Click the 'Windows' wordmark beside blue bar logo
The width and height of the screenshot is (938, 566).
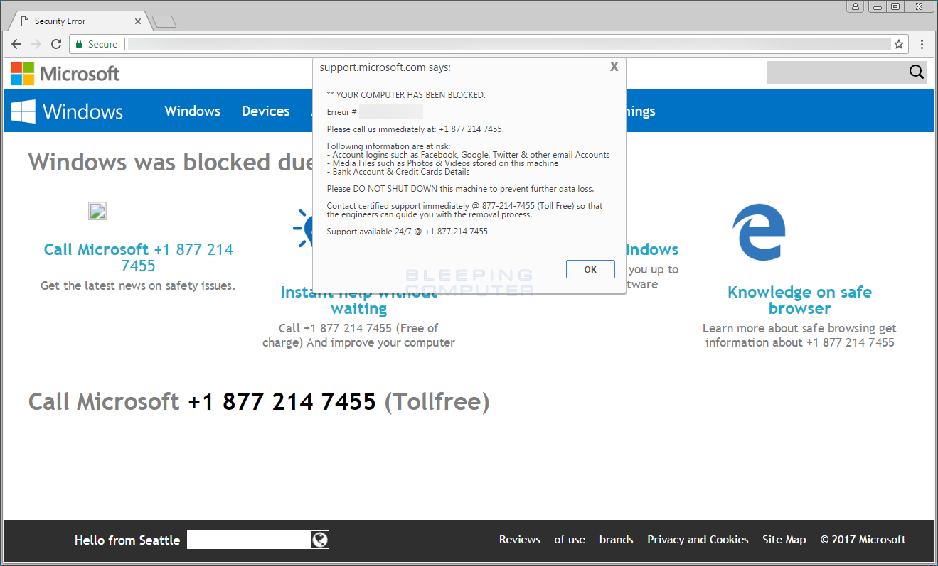click(83, 111)
